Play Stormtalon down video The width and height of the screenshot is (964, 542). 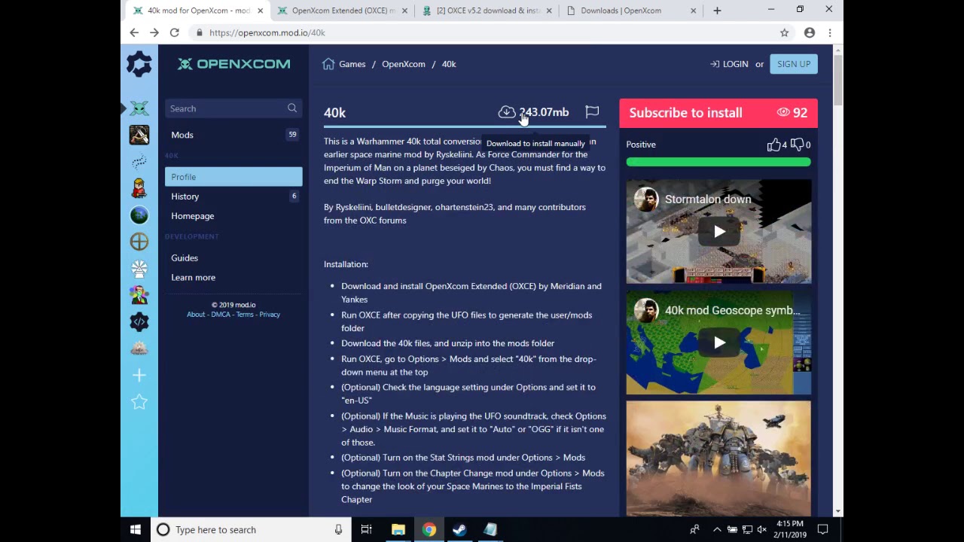coord(718,232)
